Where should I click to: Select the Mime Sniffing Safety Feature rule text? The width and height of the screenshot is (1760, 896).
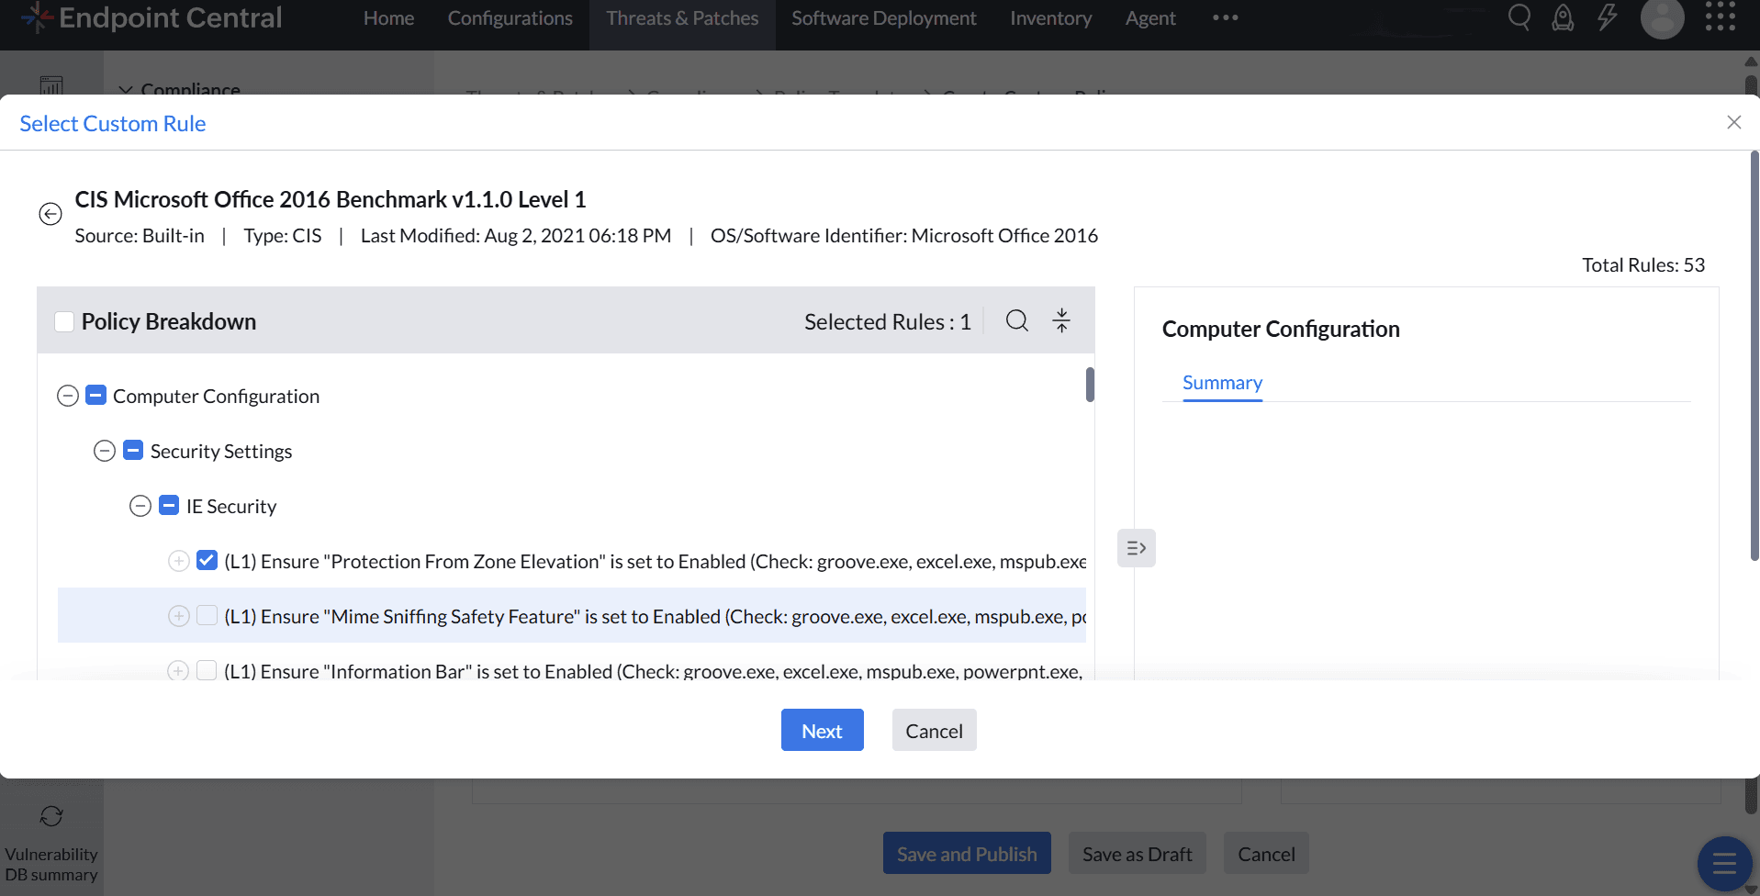(x=656, y=616)
